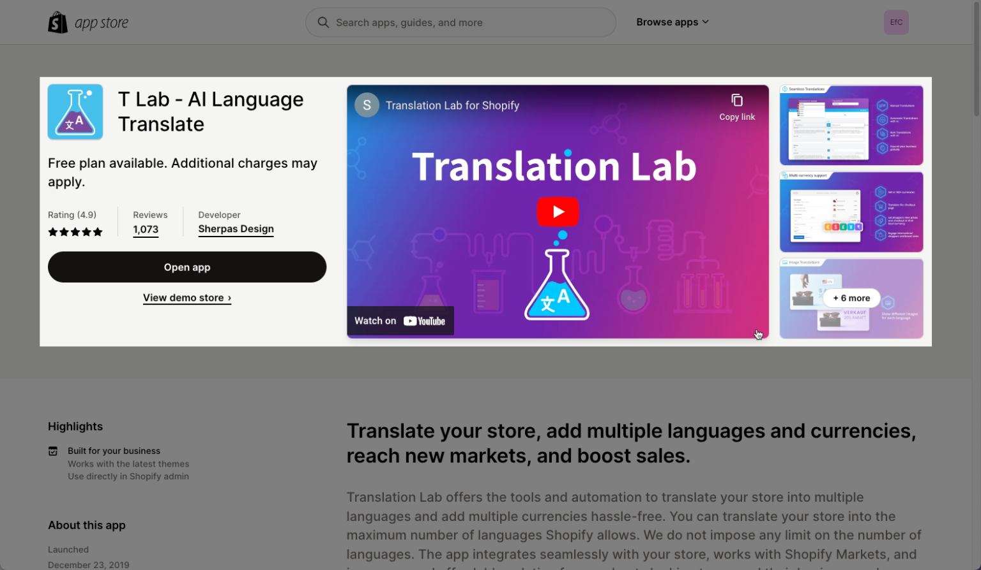Expand Browse apps chevron in the header
The image size is (981, 570).
[x=706, y=22]
